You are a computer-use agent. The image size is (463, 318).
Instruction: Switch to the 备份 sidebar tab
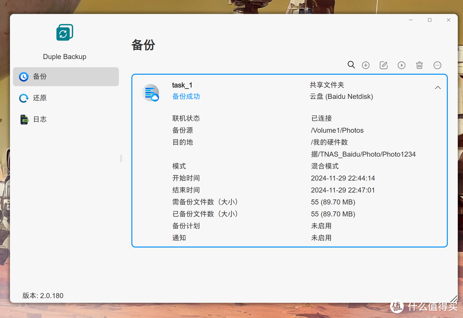[66, 76]
